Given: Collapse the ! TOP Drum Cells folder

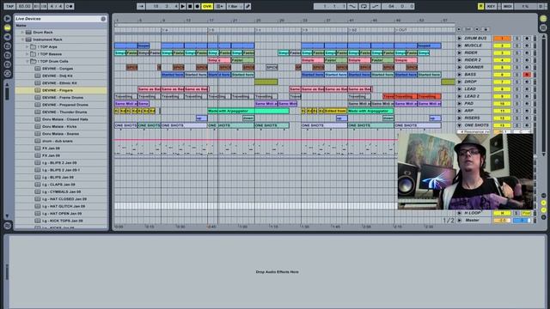Looking at the screenshot, I should 27,61.
